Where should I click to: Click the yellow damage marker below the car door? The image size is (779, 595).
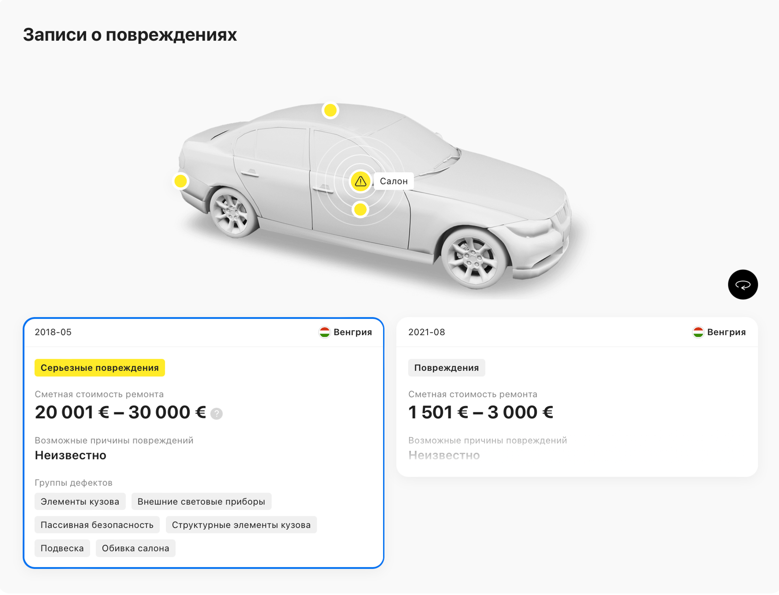click(x=359, y=210)
